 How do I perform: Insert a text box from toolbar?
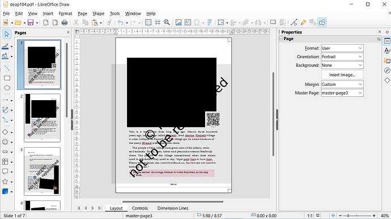[188, 23]
